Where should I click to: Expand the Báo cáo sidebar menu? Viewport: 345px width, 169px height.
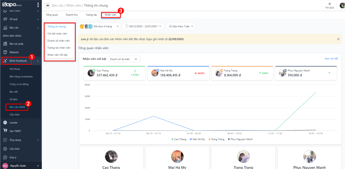tap(38, 28)
